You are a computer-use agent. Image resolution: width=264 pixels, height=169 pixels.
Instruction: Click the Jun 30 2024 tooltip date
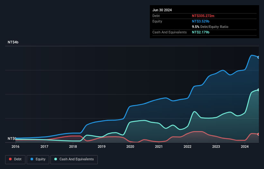[x=162, y=10]
